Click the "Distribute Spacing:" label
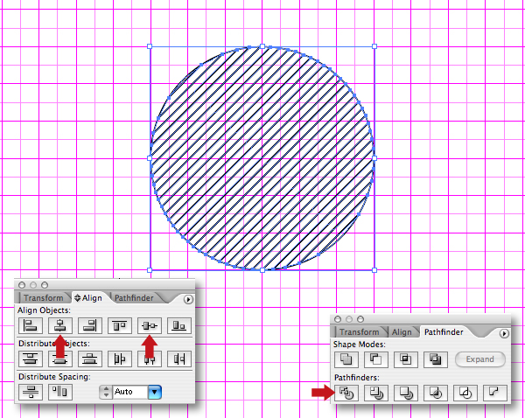Screen dimensions: 525x418 [54, 377]
